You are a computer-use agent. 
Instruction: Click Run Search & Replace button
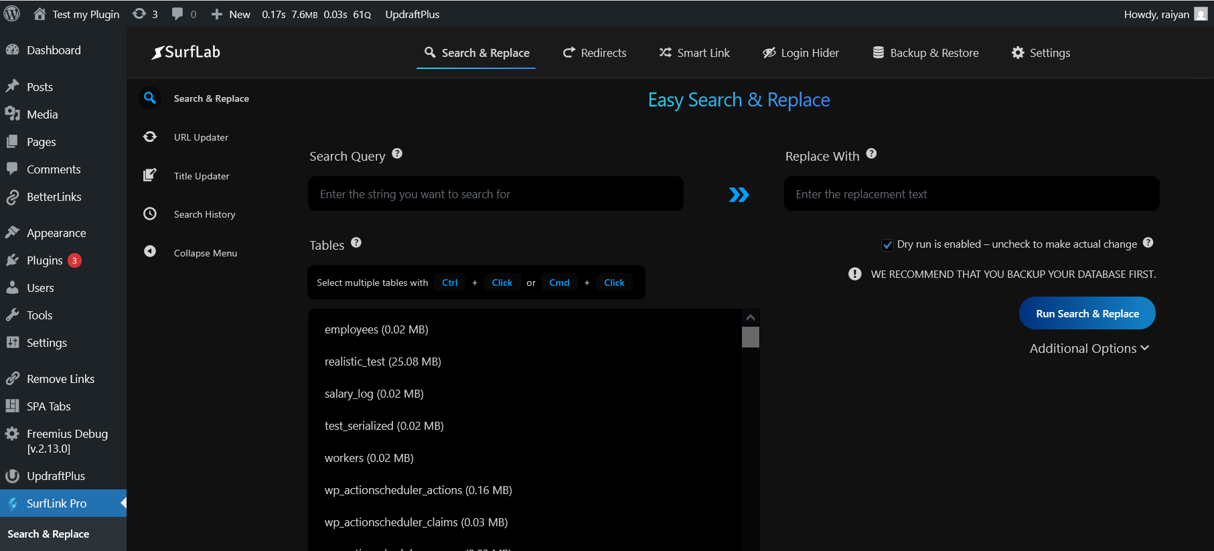(1087, 313)
